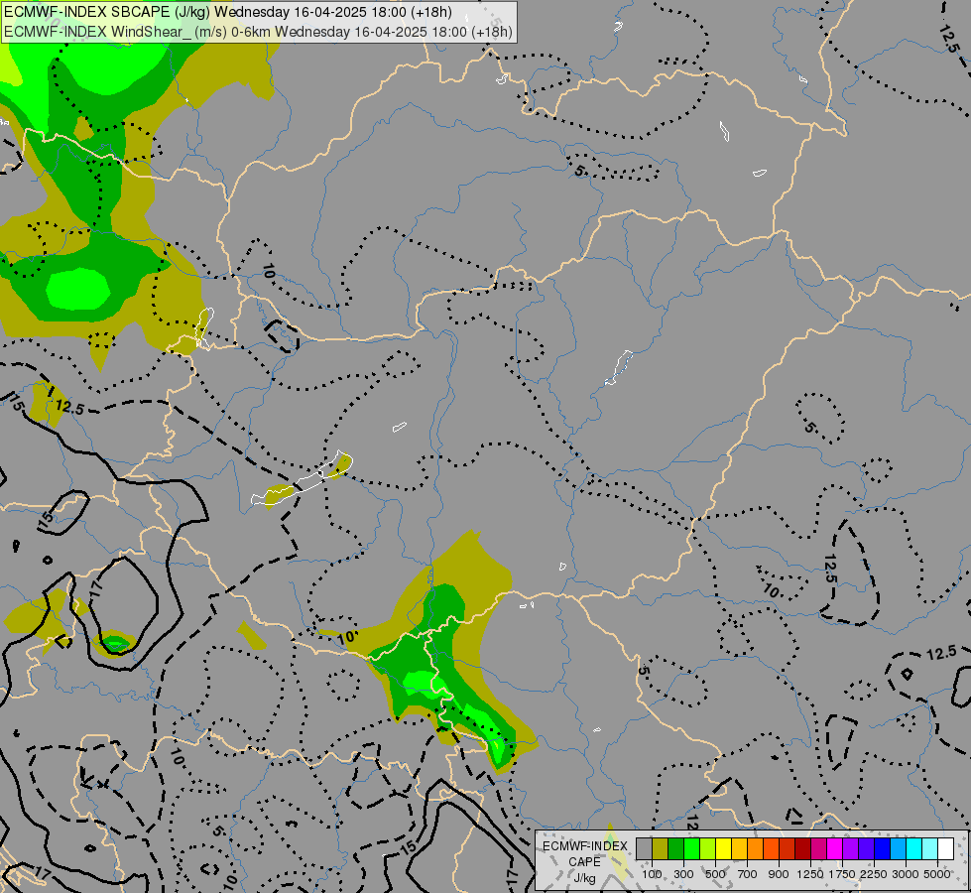Viewport: 971px width, 893px height.
Task: Click the 'J/kg' unit label in legend
Action: coord(584,878)
